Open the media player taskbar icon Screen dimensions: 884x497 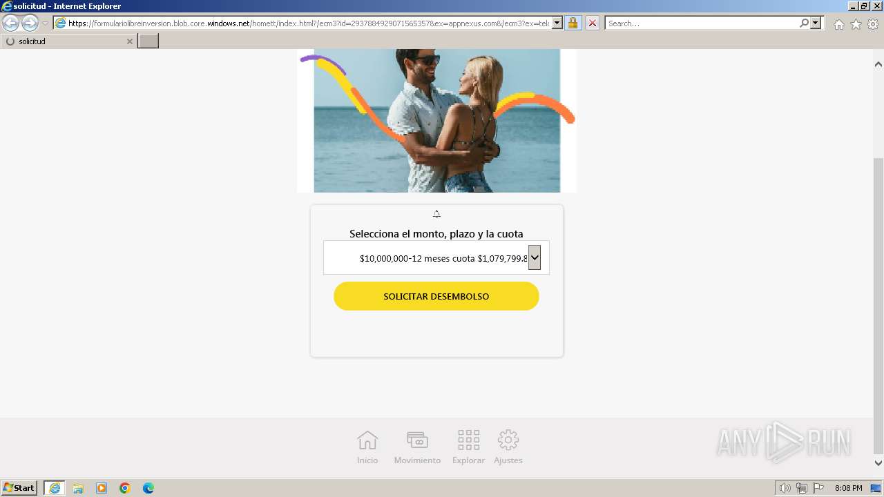click(102, 488)
